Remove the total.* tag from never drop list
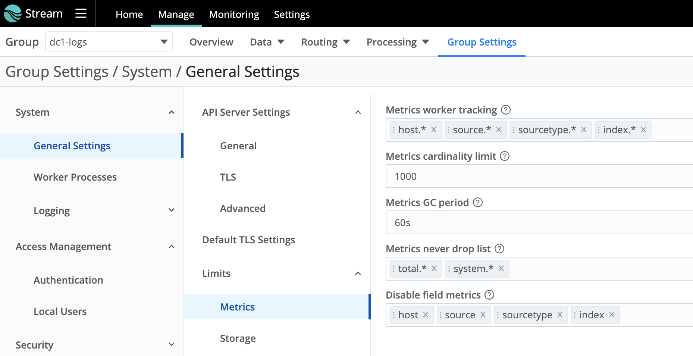 [x=434, y=268]
